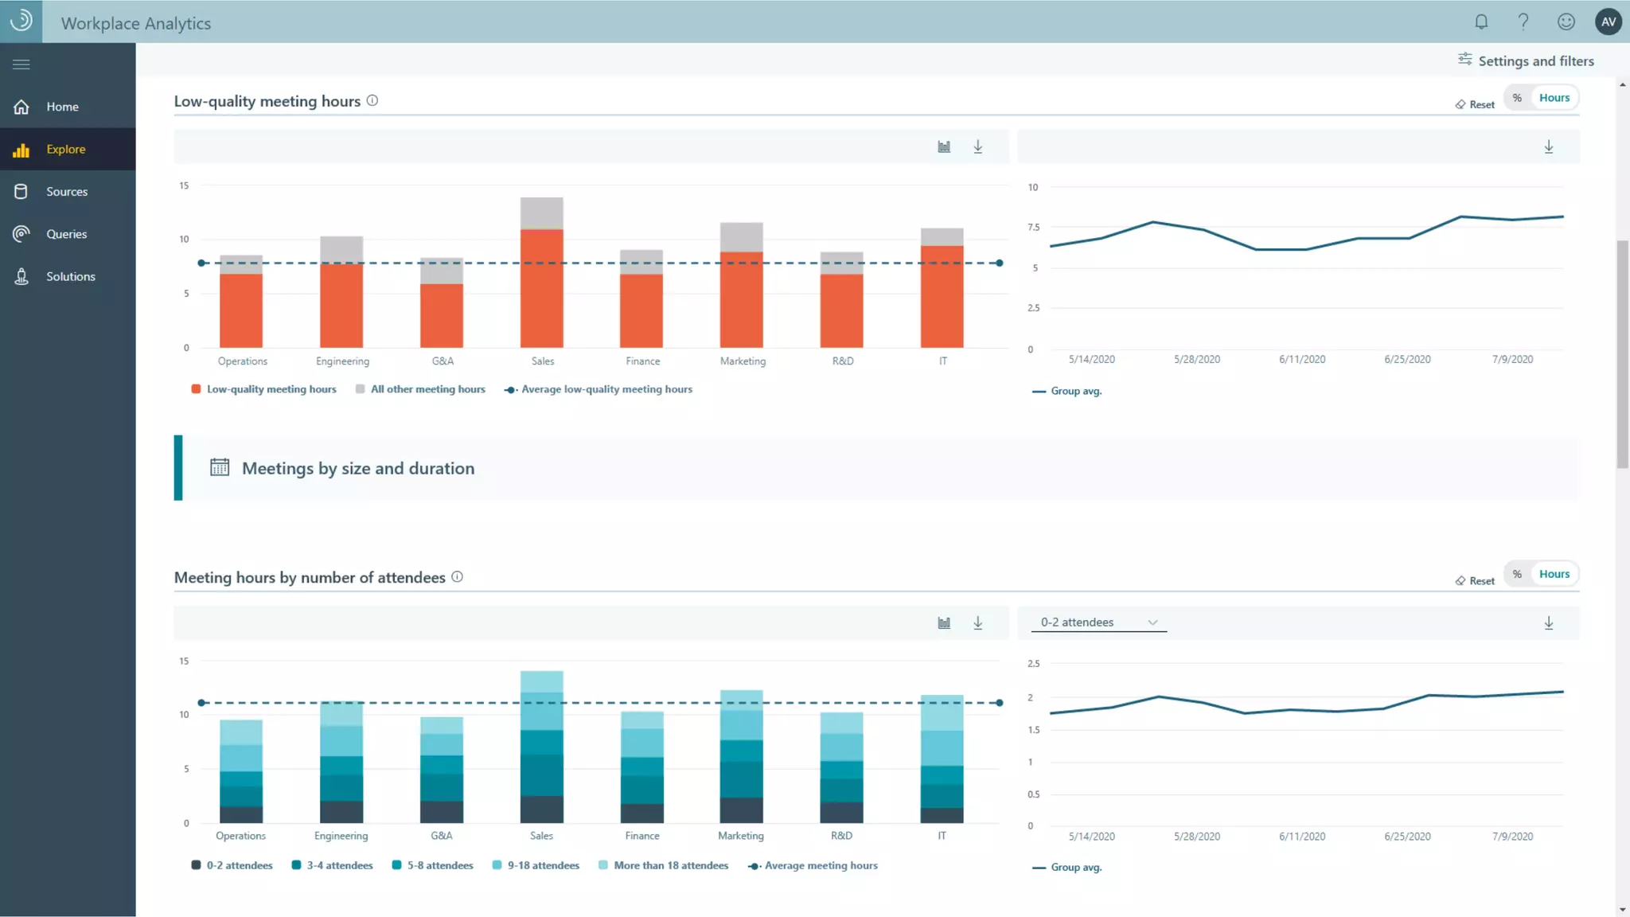Expand the 0-2 attendees dropdown

pyautogui.click(x=1098, y=622)
